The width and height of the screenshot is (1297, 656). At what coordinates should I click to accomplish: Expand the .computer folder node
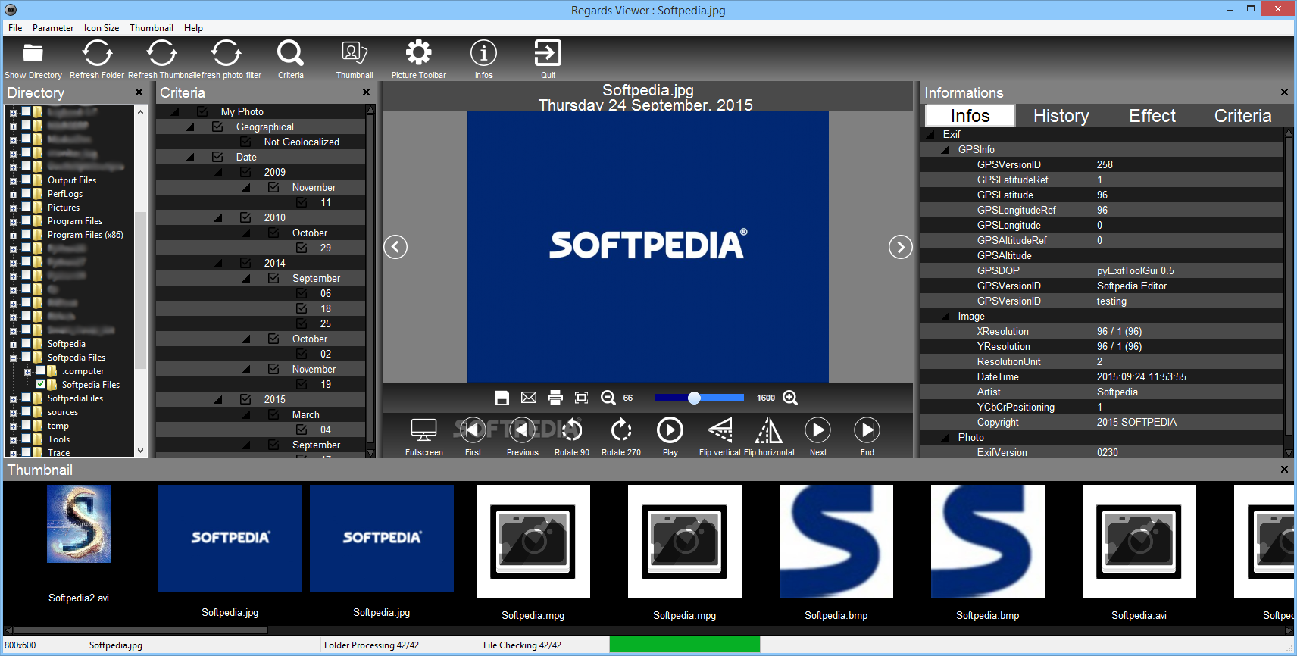[x=27, y=372]
